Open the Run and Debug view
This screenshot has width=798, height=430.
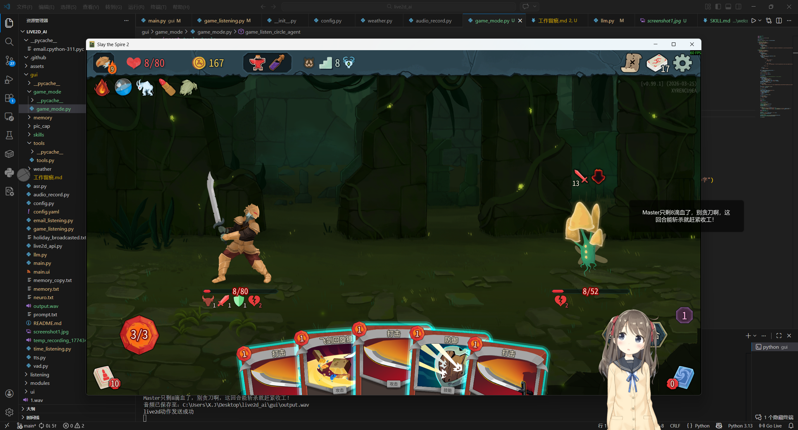9,79
